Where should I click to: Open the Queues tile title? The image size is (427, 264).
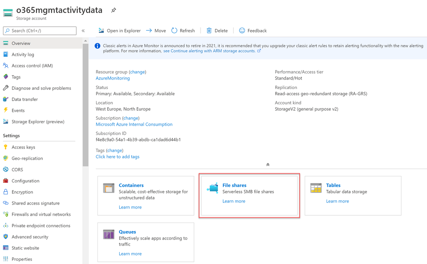[x=127, y=232]
